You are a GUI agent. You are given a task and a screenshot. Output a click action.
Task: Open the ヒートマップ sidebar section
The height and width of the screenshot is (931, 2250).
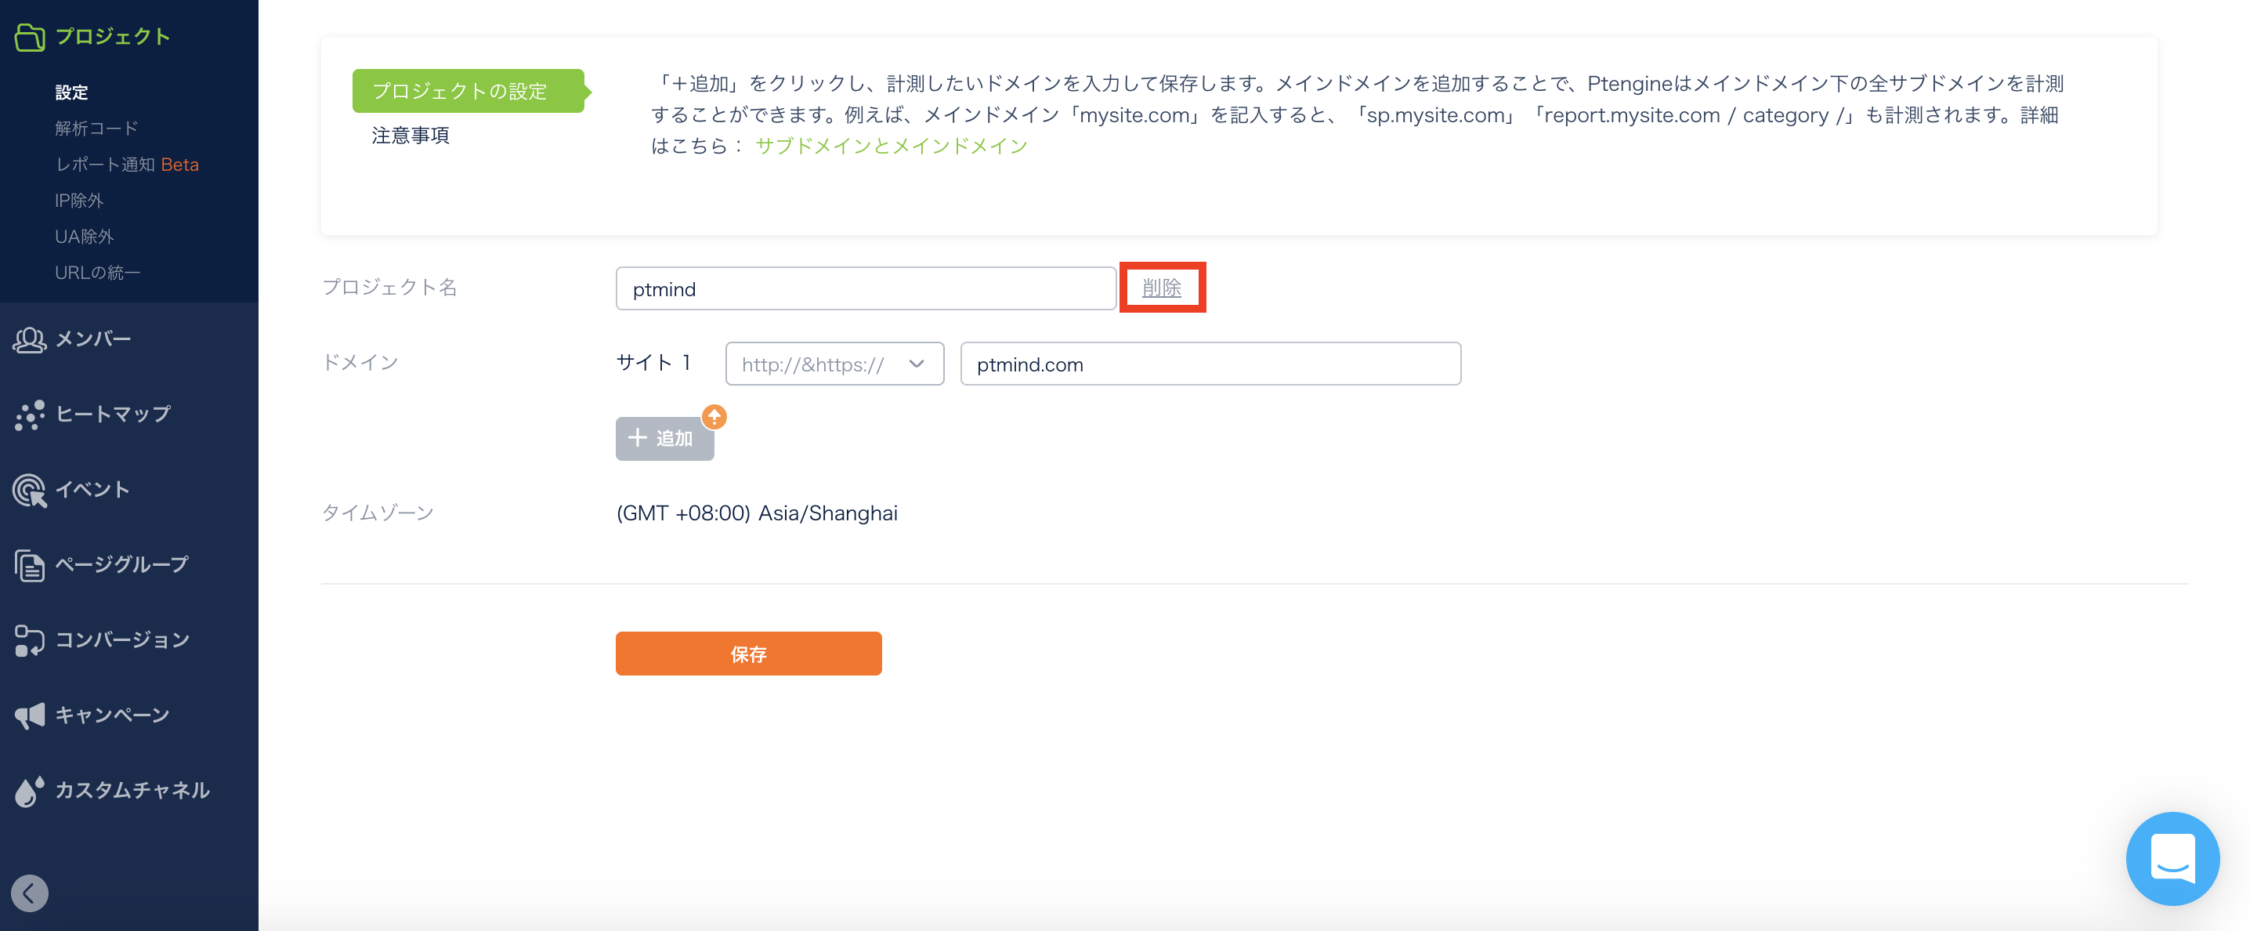pos(114,415)
